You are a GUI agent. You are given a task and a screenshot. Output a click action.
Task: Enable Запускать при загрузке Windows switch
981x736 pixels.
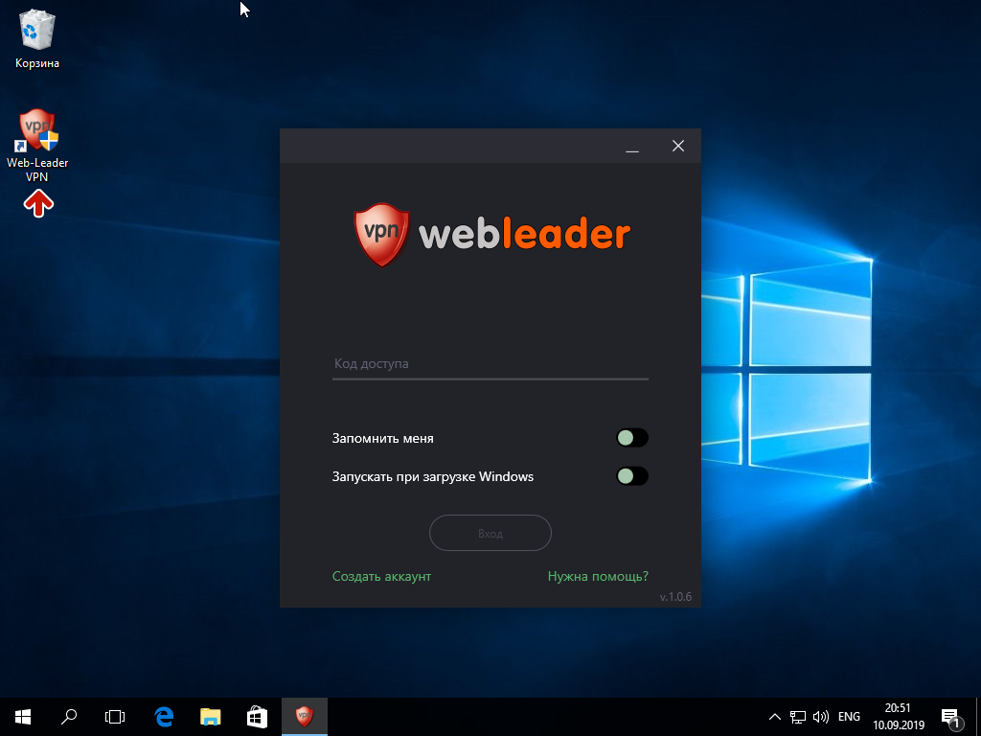click(632, 476)
